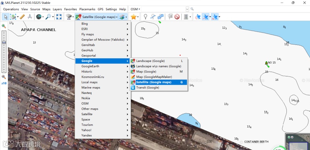Viewport: 310px width, 150px height.
Task: Expand the OSM maps submenu
Action: pyautogui.click(x=103, y=103)
